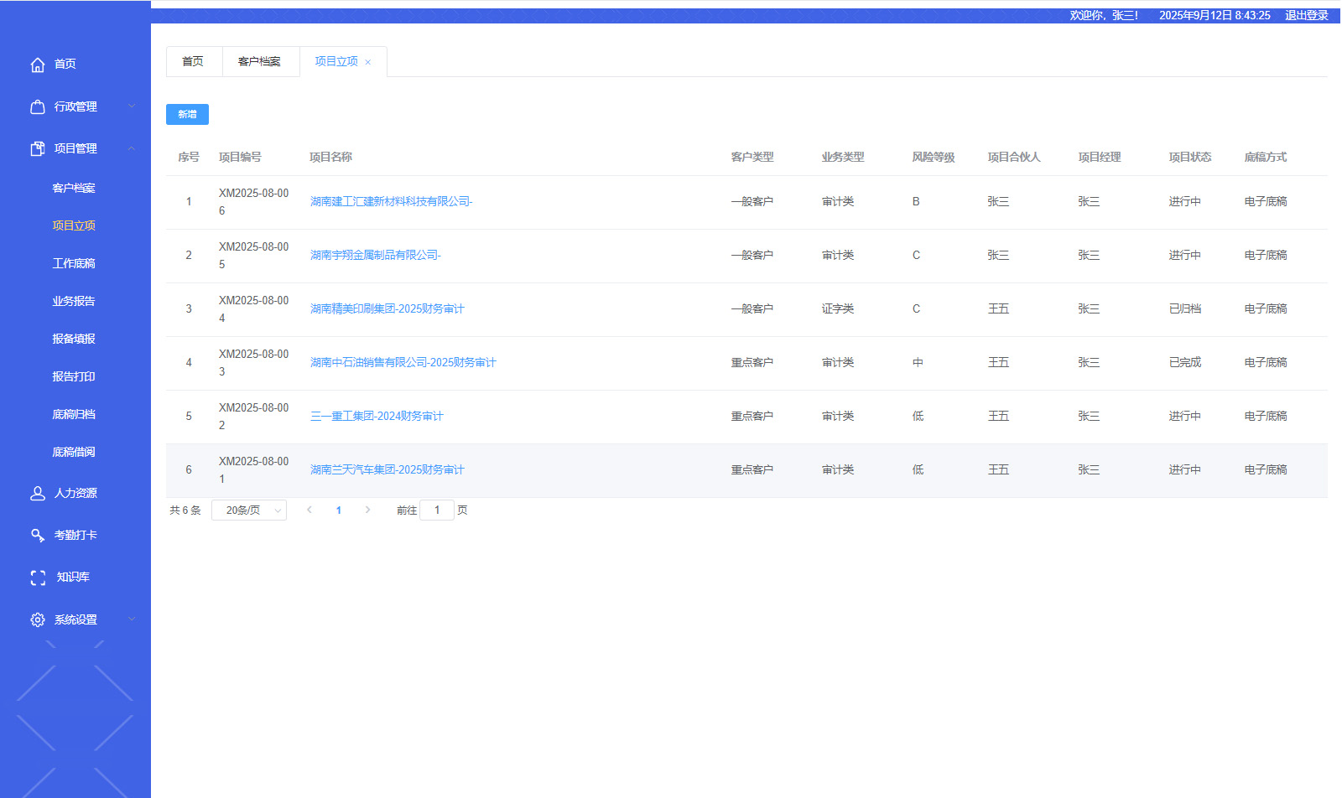Image resolution: width=1342 pixels, height=798 pixels.
Task: Click the 项目管理 clipboard icon
Action: [x=38, y=149]
